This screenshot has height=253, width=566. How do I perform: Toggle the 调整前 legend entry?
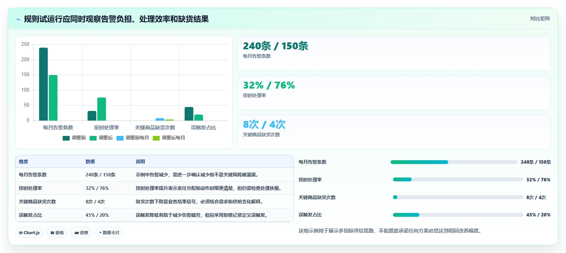74,138
